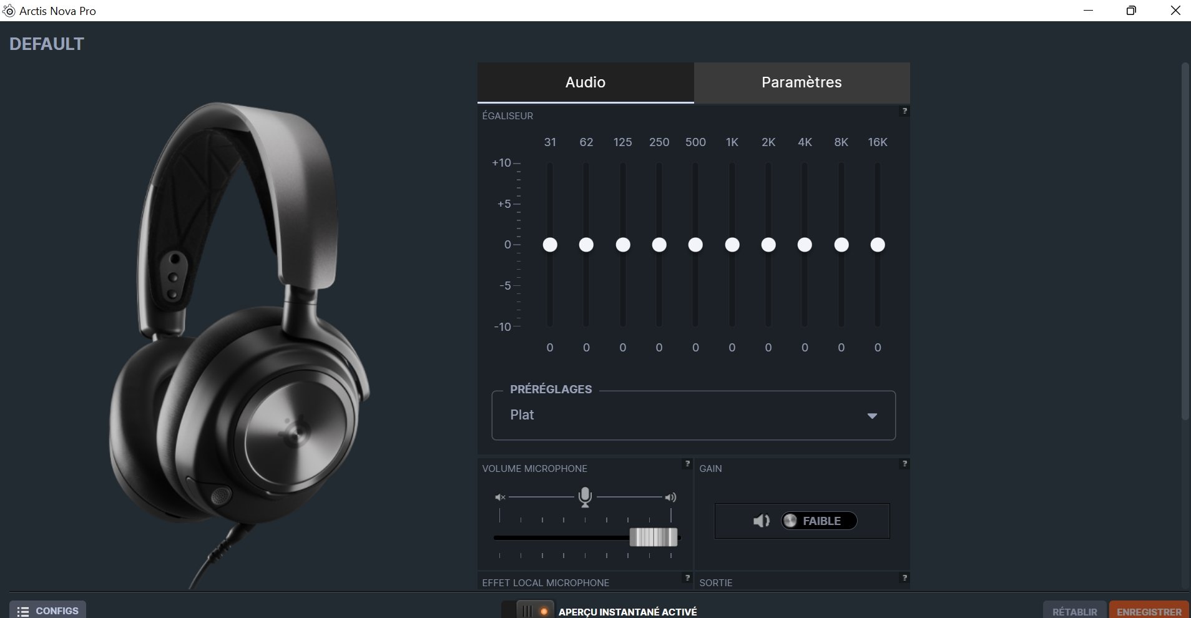Click the DEFAULT configuration title
The width and height of the screenshot is (1191, 618).
(47, 44)
